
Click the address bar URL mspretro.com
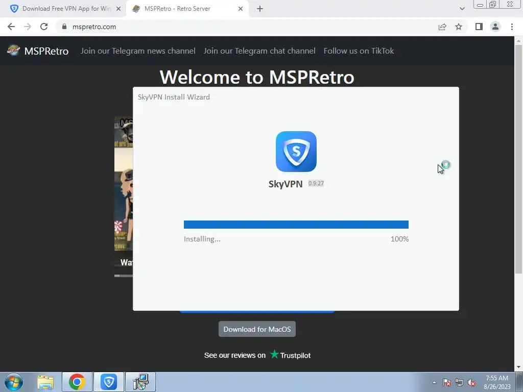(x=94, y=27)
